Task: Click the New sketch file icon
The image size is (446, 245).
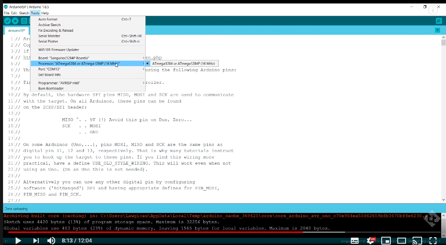Action: coord(24,21)
